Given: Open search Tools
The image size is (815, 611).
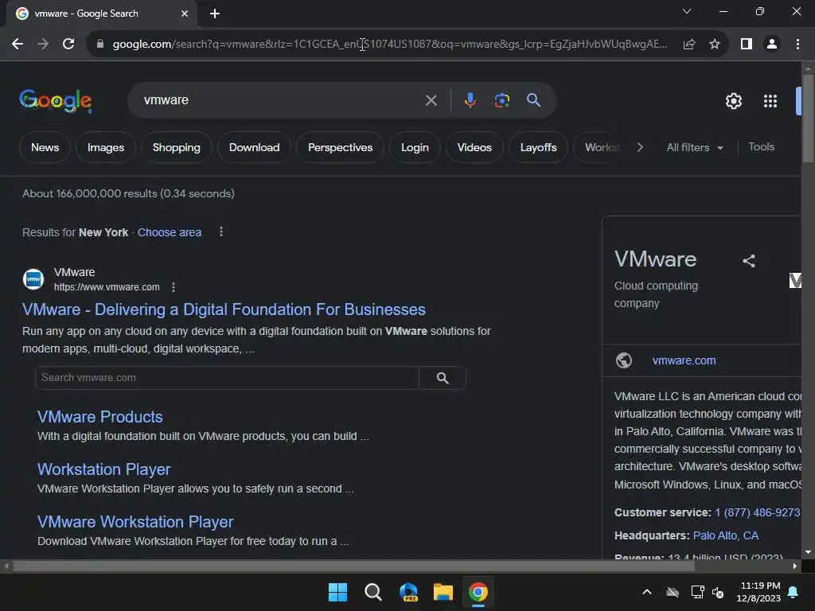Looking at the screenshot, I should pyautogui.click(x=761, y=147).
